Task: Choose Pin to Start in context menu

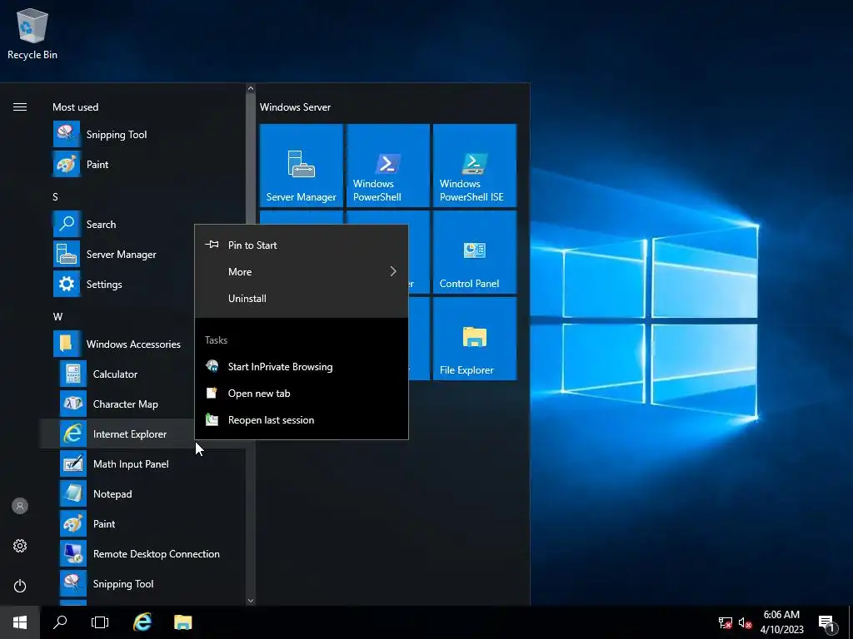Action: pyautogui.click(x=302, y=245)
